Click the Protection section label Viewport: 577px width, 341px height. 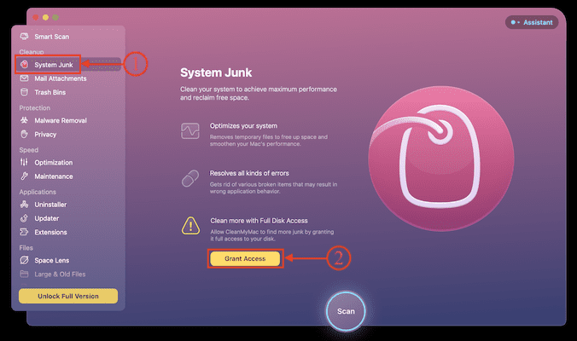[x=35, y=107]
